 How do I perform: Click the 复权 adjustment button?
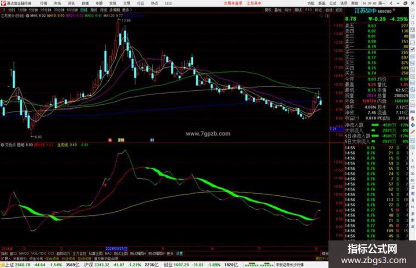(x=268, y=10)
